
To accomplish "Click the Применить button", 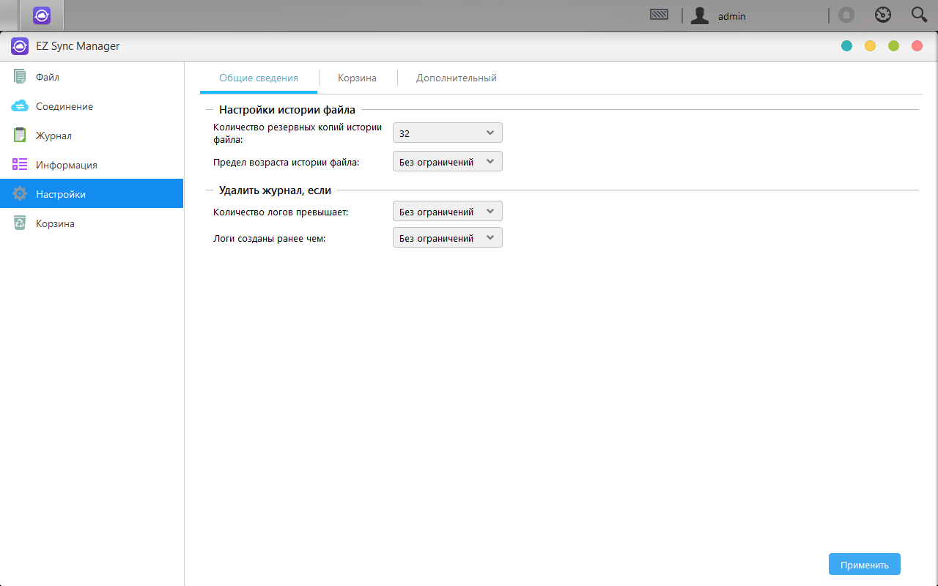I will tap(865, 565).
